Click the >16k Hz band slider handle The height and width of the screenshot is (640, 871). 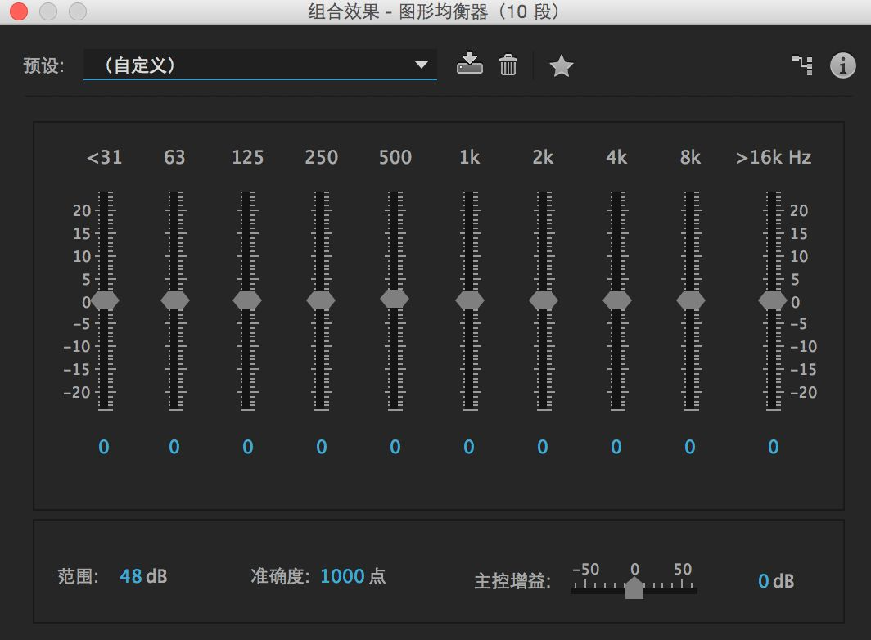[773, 300]
